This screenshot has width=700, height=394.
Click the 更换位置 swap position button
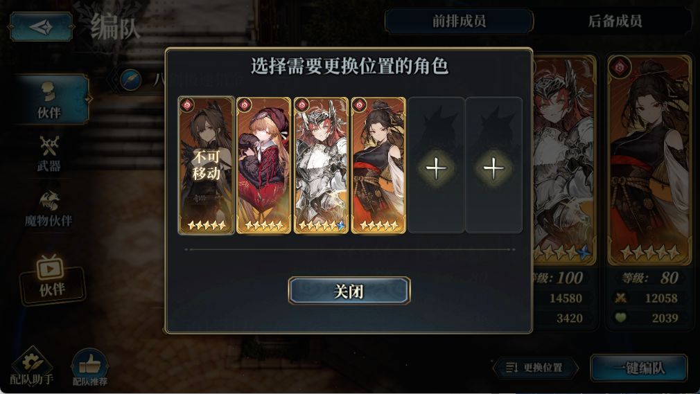[x=535, y=368]
